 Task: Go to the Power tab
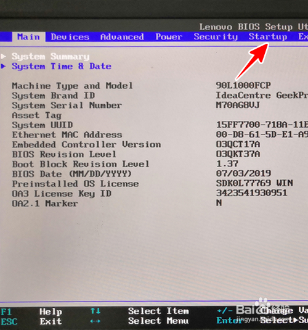[x=169, y=37]
